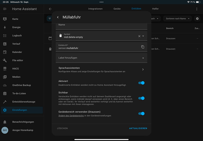
Task: Click the Name input field
Action: (x=101, y=26)
